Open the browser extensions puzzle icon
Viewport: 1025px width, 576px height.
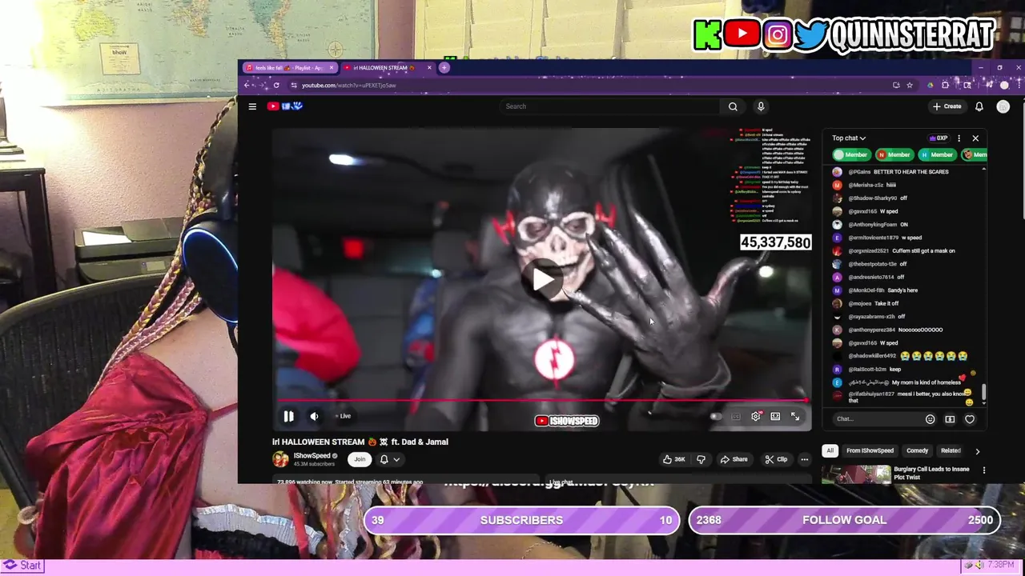tap(946, 85)
